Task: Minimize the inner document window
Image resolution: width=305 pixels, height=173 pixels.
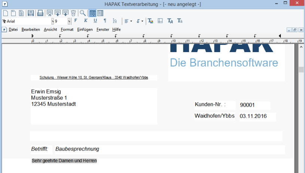Action: 289,30
